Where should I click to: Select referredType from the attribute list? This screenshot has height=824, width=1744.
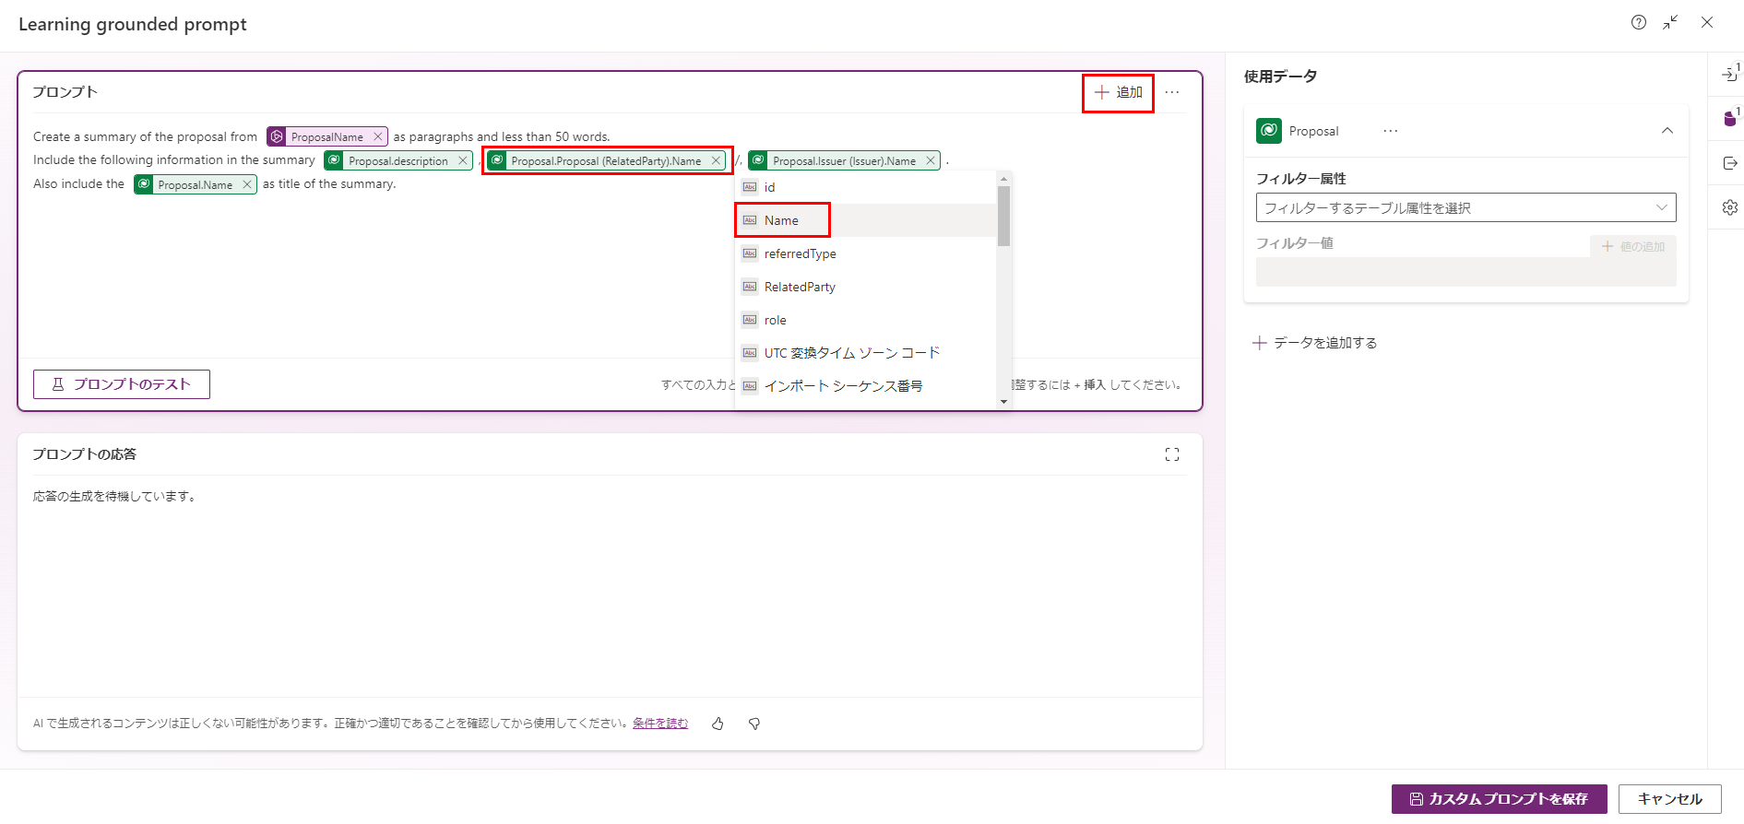click(866, 253)
